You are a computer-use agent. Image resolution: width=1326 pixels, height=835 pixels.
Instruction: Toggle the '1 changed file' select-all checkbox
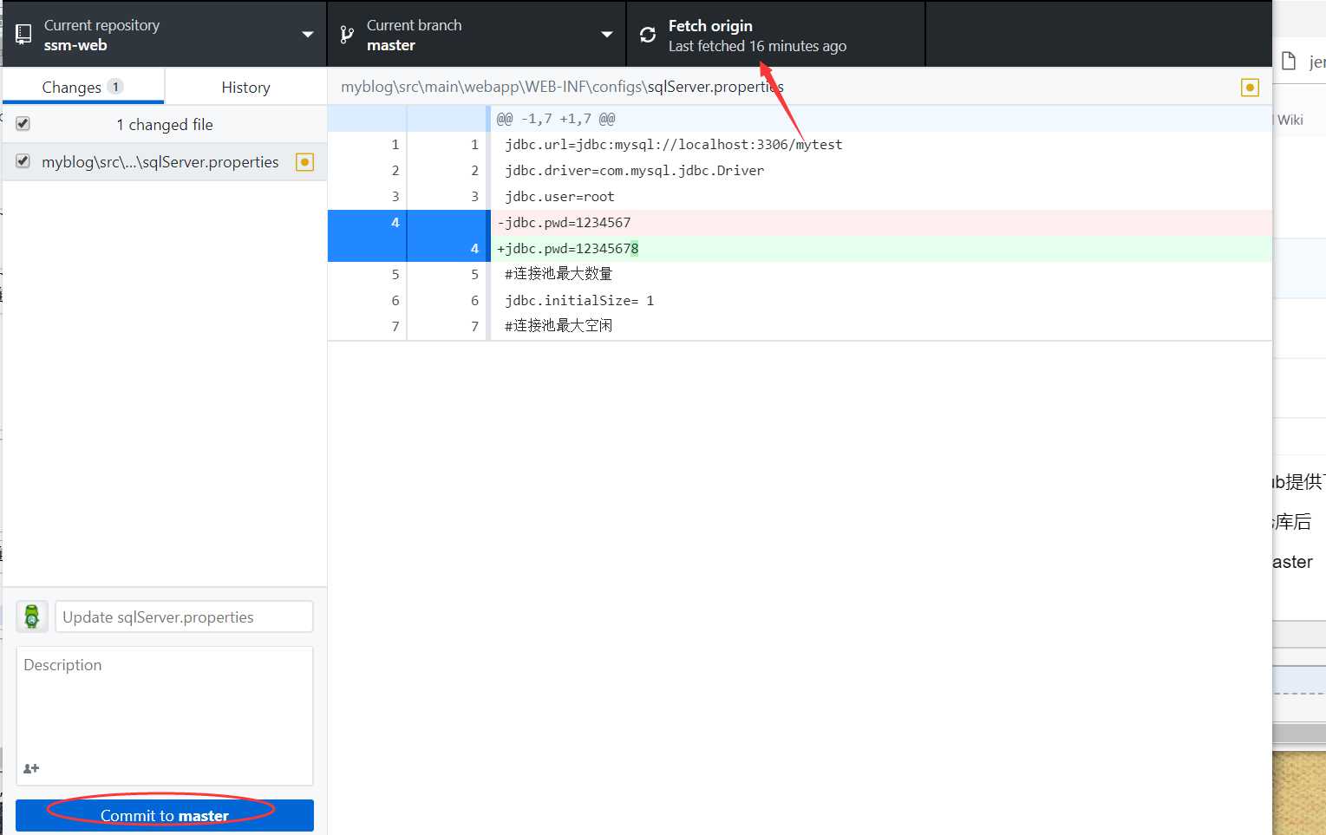point(23,124)
